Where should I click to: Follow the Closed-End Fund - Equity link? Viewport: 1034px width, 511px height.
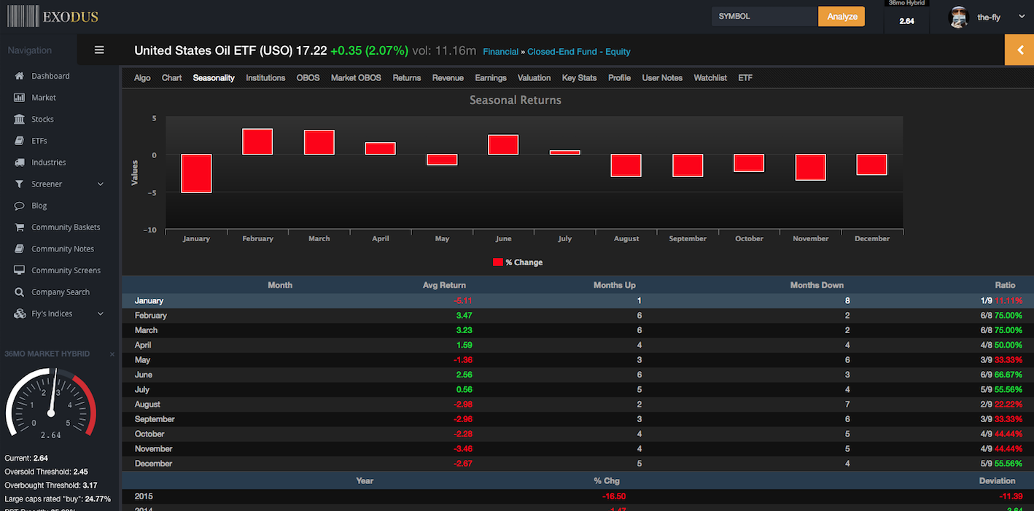click(579, 52)
